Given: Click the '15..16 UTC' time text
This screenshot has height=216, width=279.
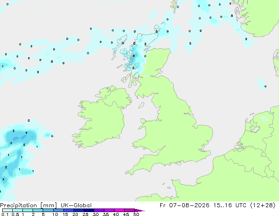Looking at the screenshot, I should coord(230,205).
